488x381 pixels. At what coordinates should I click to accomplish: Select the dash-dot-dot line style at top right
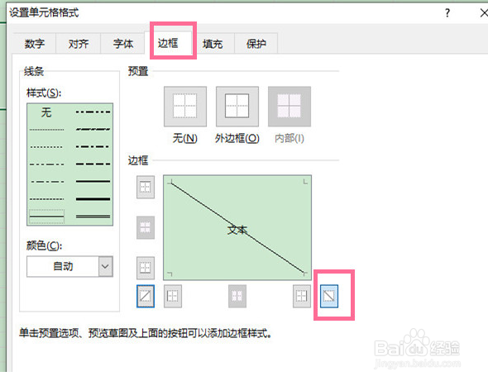pos(93,112)
